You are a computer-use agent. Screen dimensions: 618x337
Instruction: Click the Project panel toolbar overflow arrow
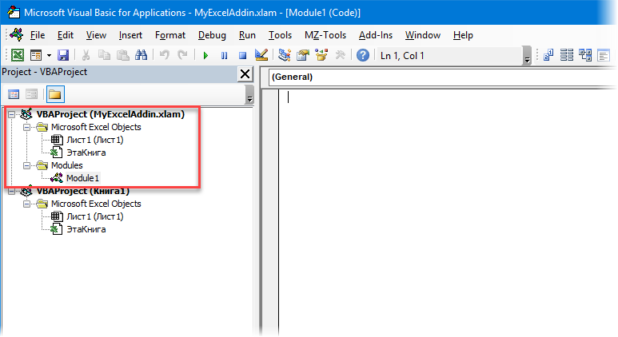[249, 95]
